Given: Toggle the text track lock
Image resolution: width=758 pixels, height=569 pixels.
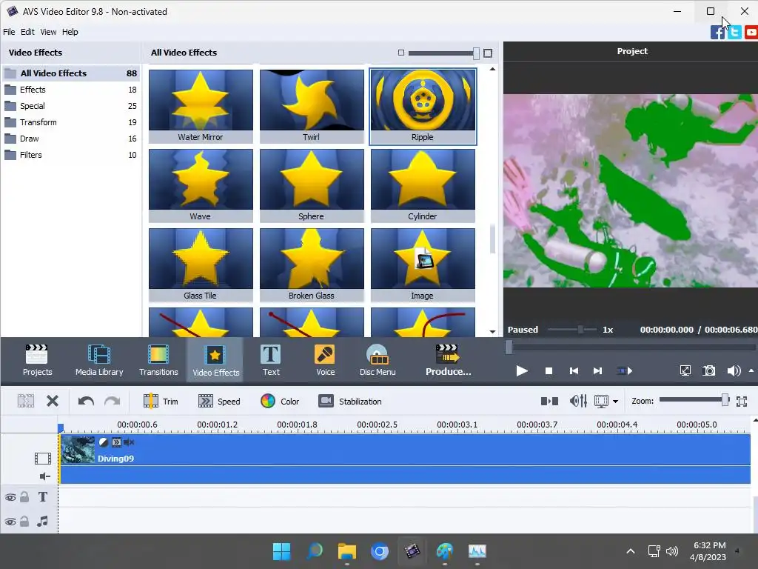Looking at the screenshot, I should coord(24,497).
